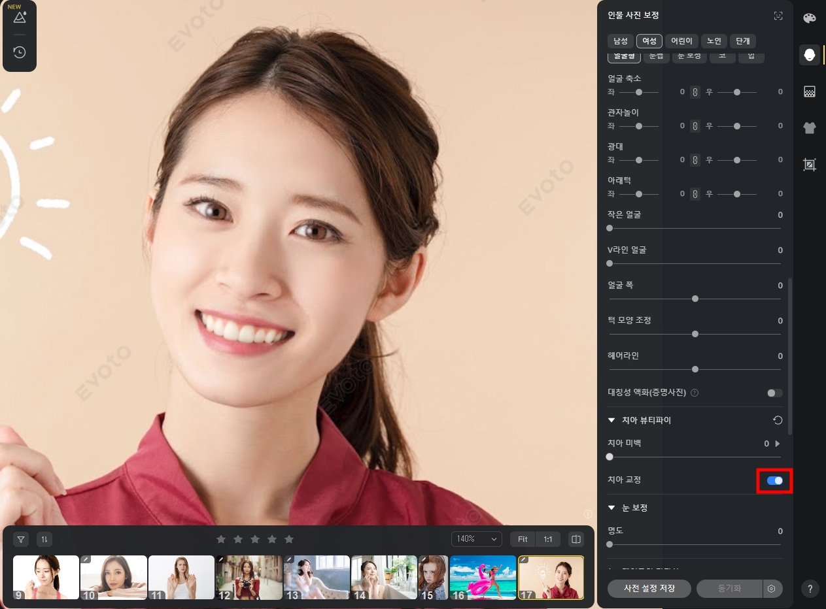Click the sort order icon in filmstrip
826x609 pixels.
(44, 539)
